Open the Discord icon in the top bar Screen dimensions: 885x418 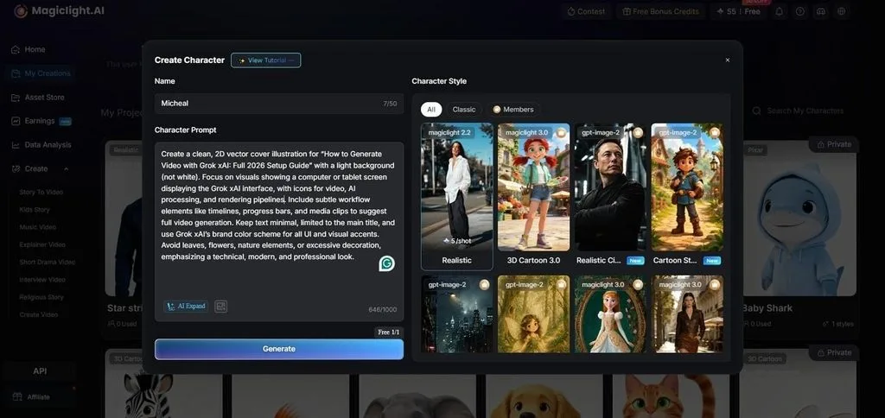[x=821, y=11]
